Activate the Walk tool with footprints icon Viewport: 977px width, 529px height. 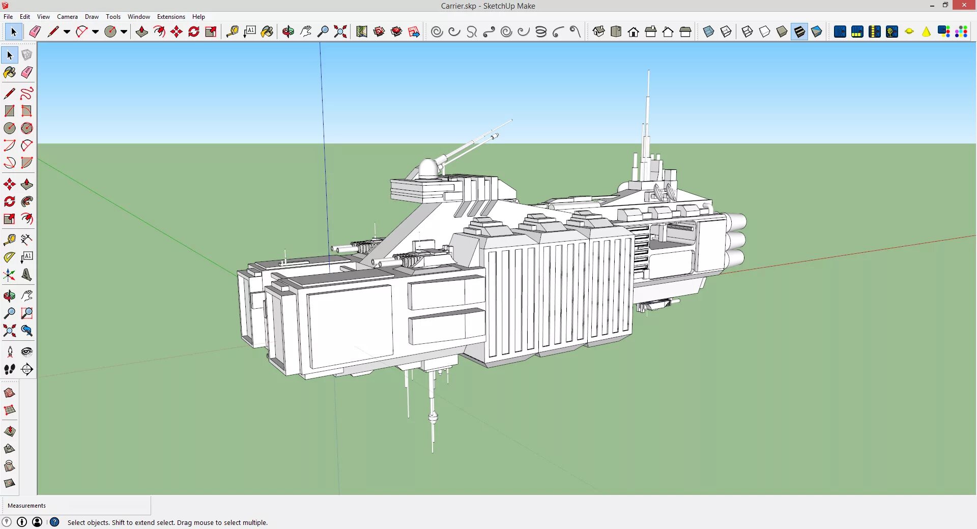point(9,369)
